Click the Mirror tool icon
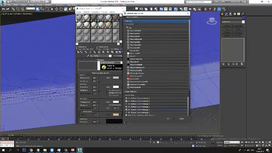 pyautogui.click(x=142, y=9)
